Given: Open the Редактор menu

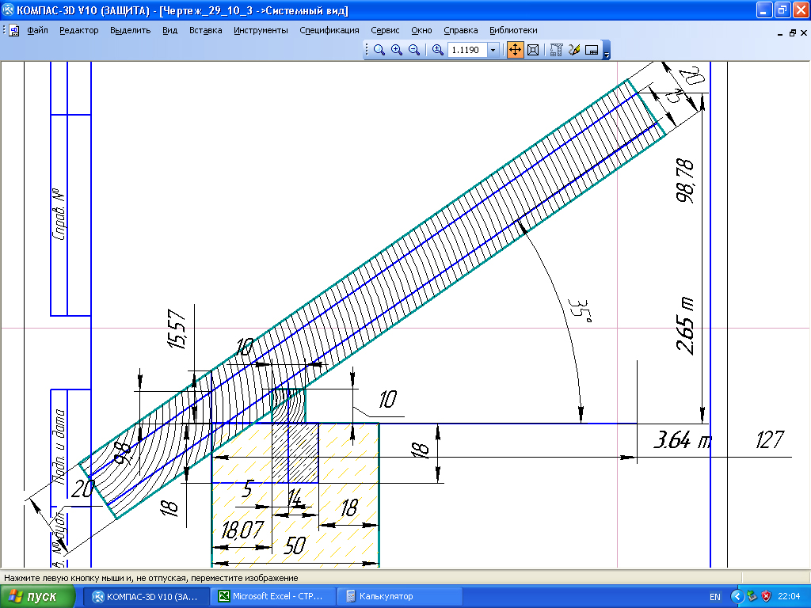Looking at the screenshot, I should (x=79, y=31).
